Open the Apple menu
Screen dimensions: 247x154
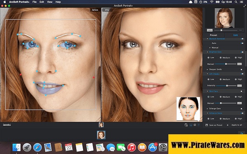pos(5,2)
